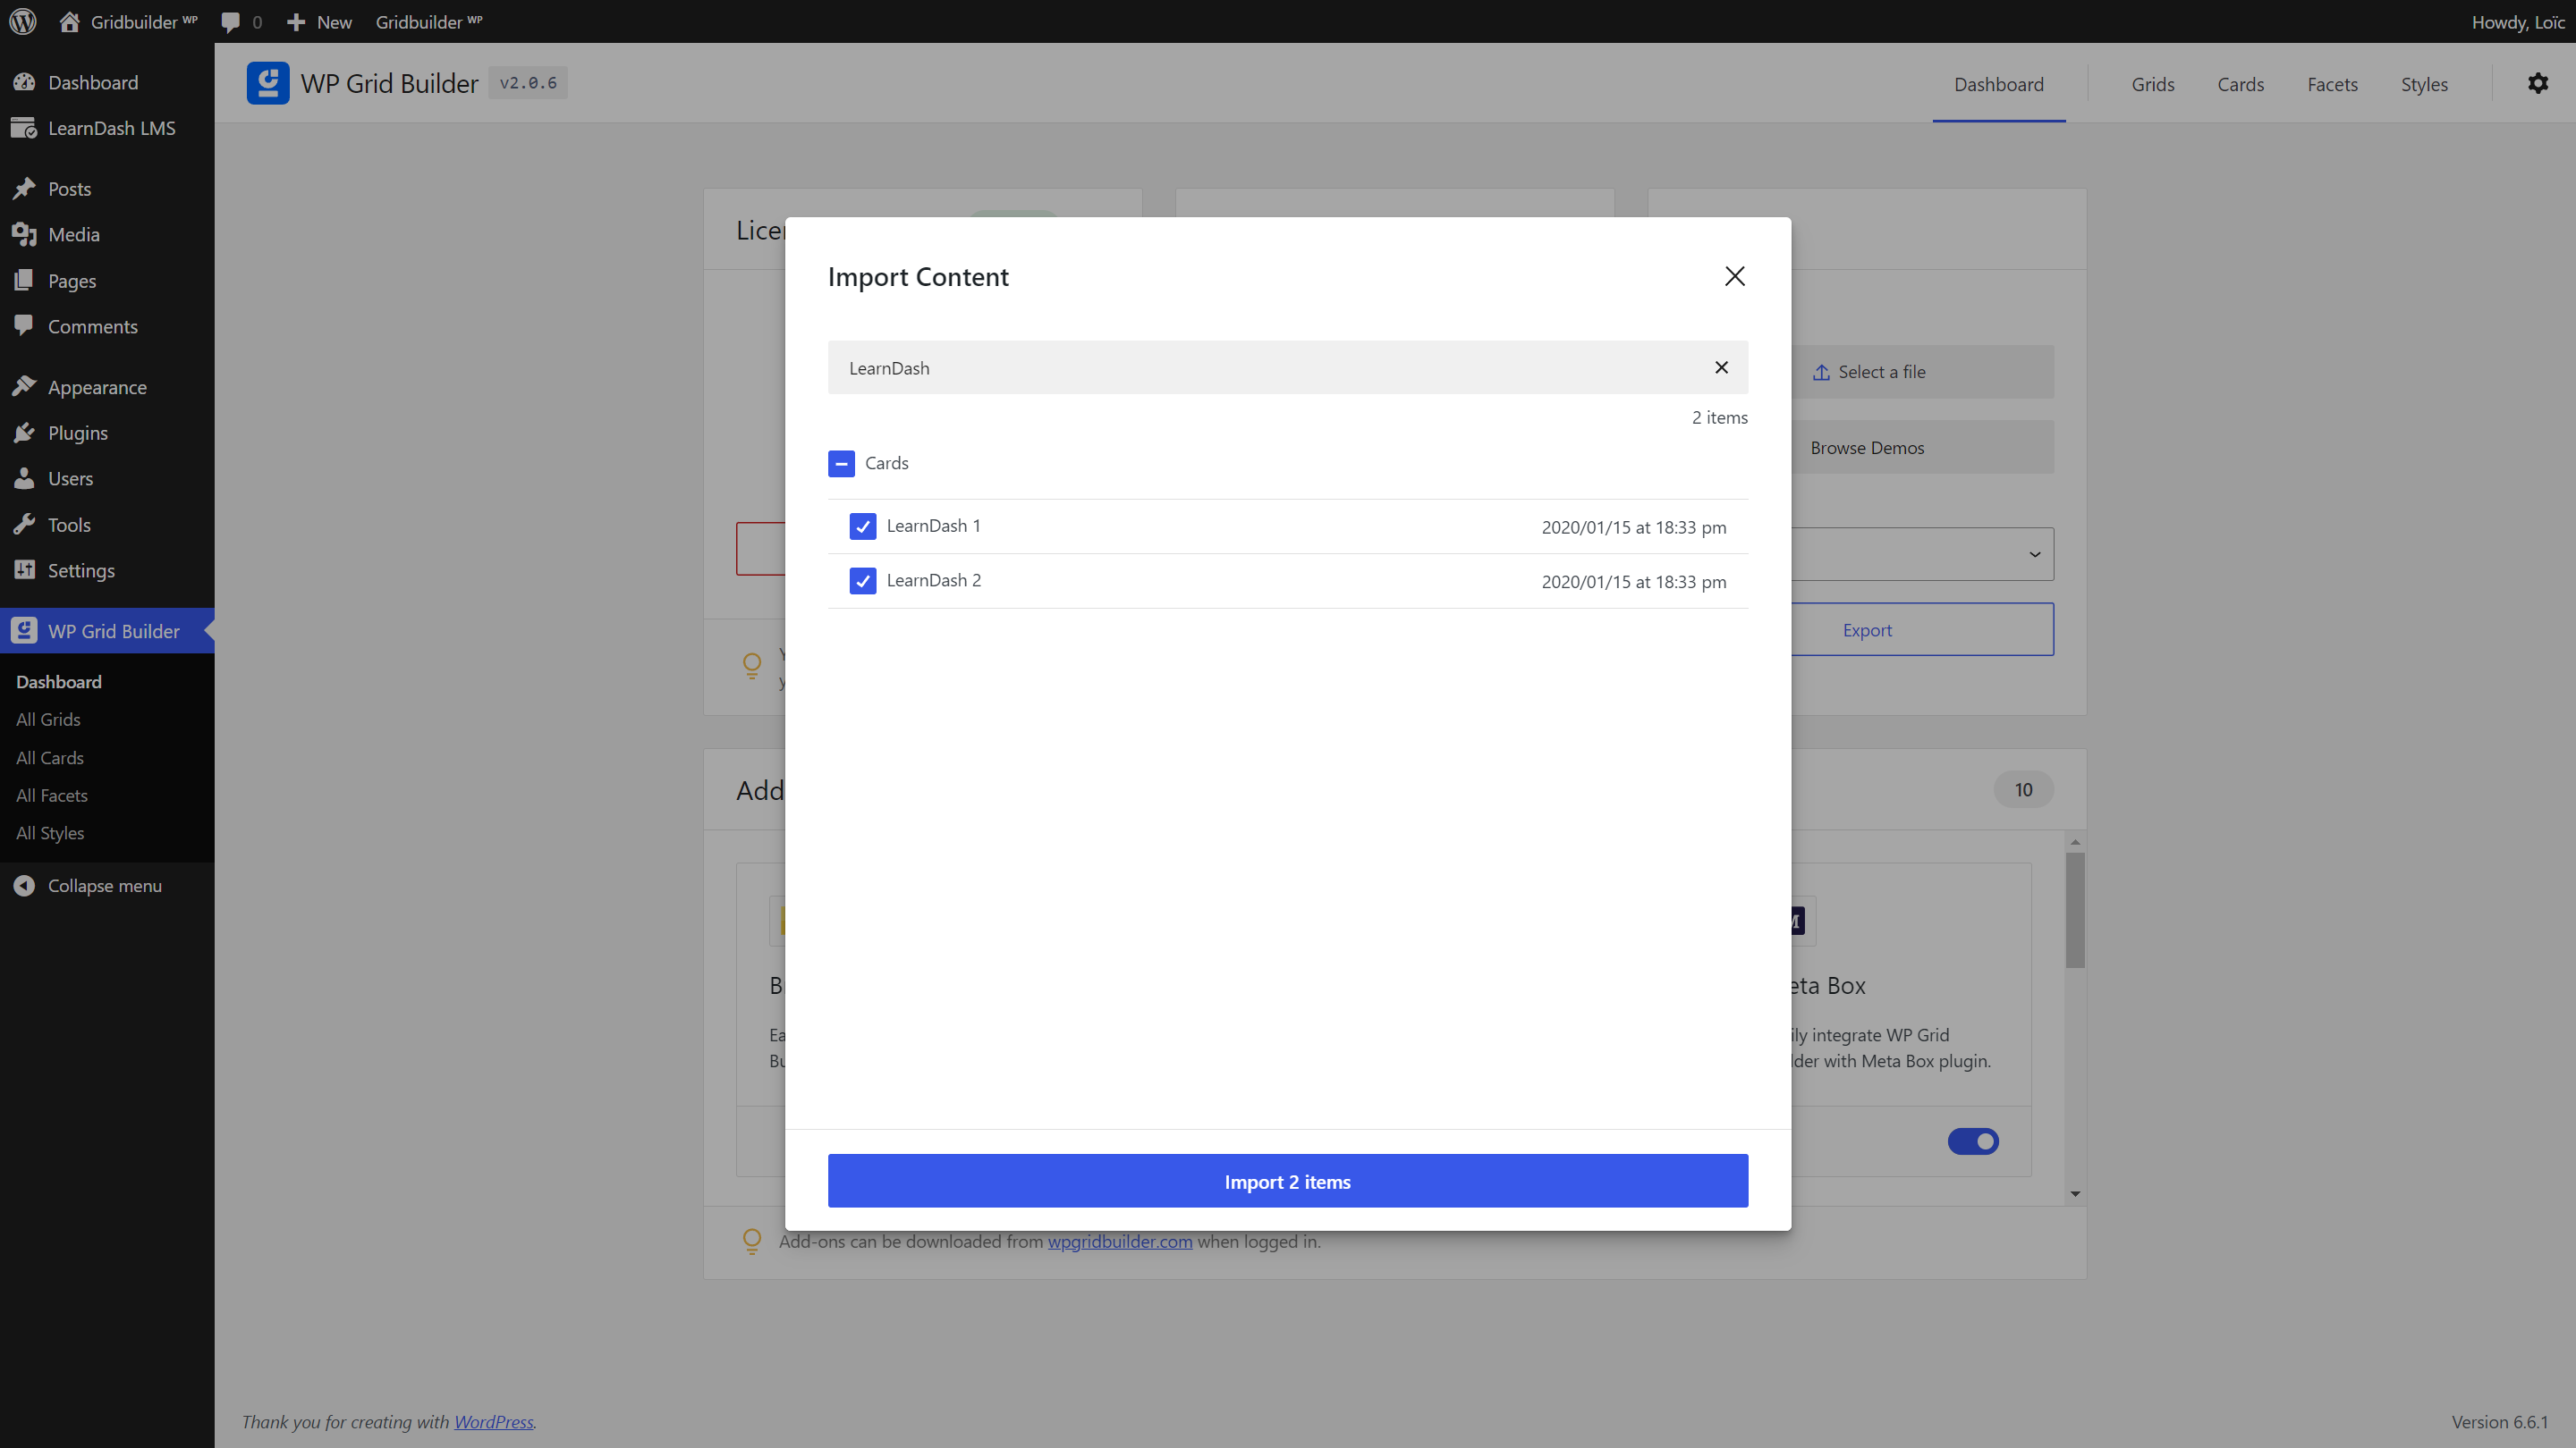Viewport: 2576px width, 1448px height.
Task: Disable the Meta Box add-on toggle
Action: 1975,1141
